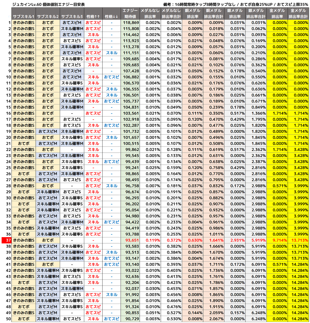
Task: Select the red 93,651 energy cell
Action: coord(130,240)
